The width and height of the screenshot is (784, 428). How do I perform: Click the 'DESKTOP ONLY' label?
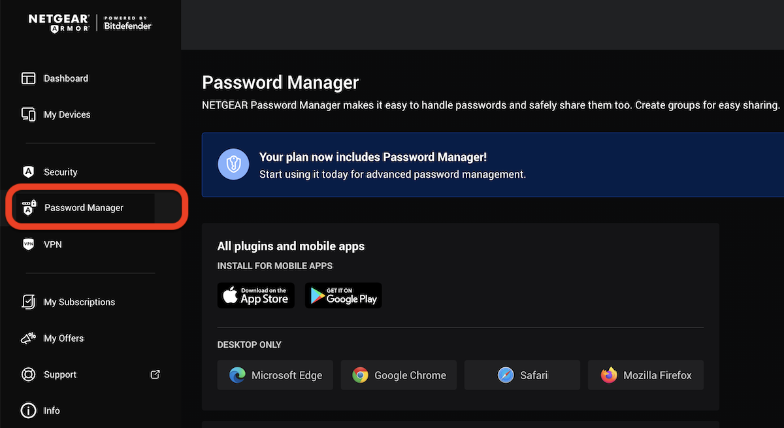tap(250, 344)
